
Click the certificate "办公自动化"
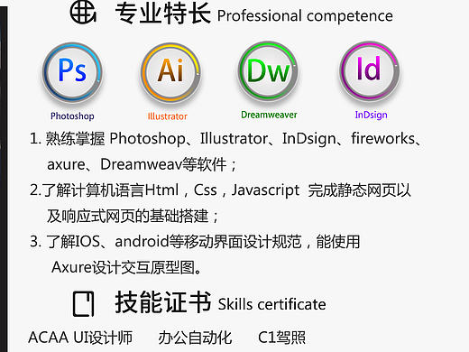(195, 338)
